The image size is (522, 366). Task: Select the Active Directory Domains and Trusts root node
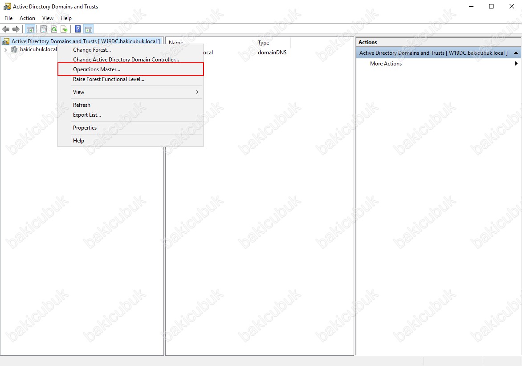click(x=86, y=41)
